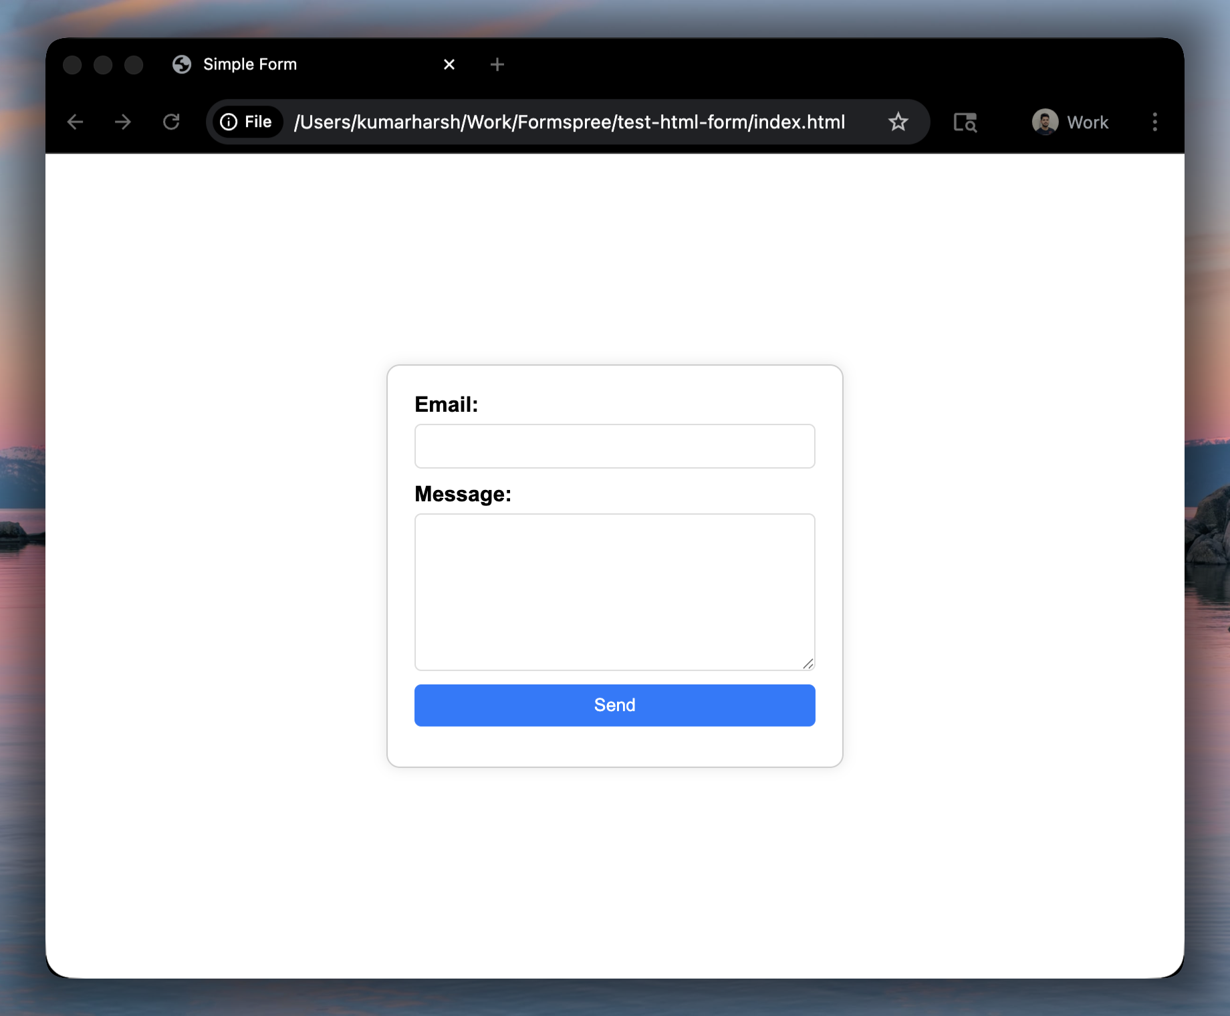Click the address bar URL text
This screenshot has width=1230, height=1016.
[x=570, y=122]
